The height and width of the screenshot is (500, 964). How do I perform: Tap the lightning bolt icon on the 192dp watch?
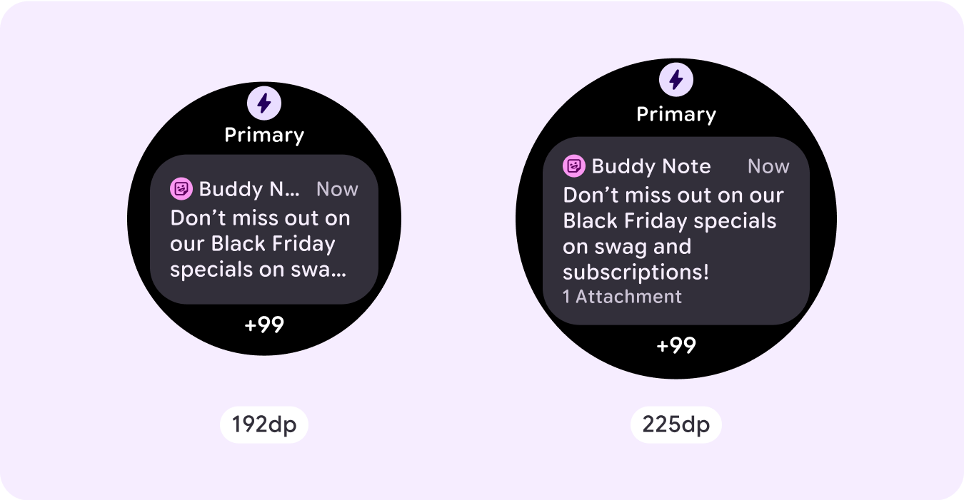[x=264, y=103]
